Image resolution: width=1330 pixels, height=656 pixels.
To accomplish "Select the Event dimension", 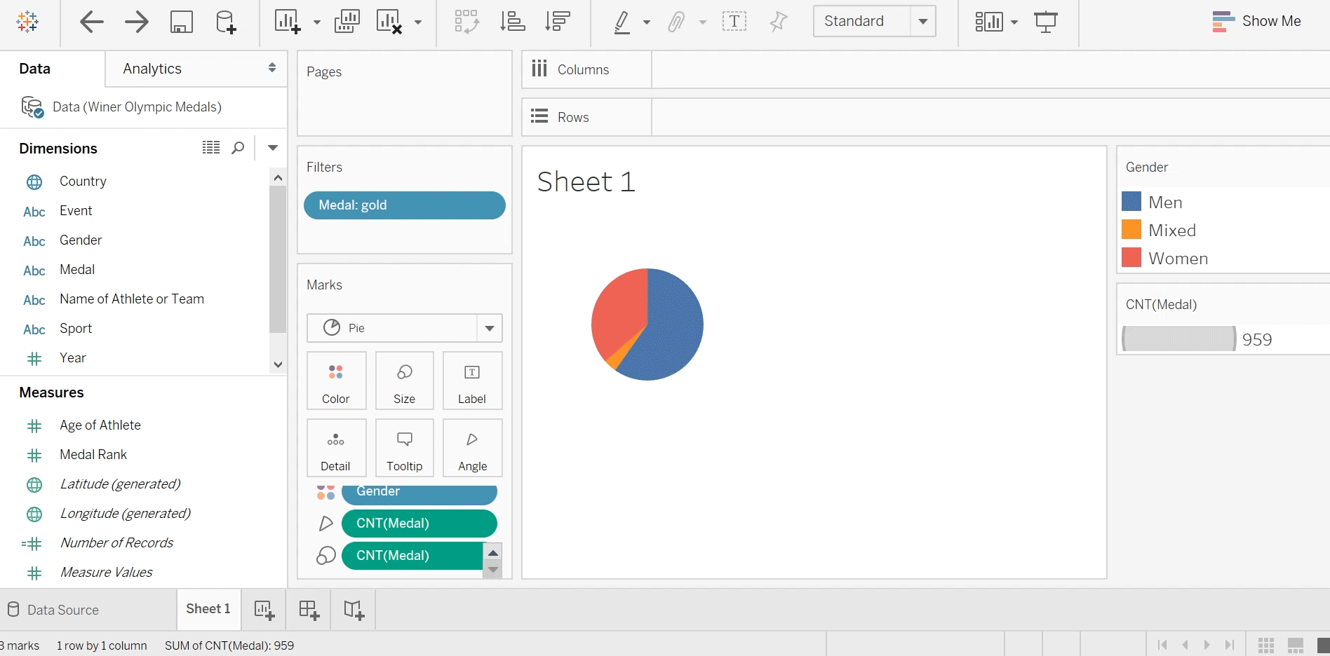I will click(x=76, y=211).
